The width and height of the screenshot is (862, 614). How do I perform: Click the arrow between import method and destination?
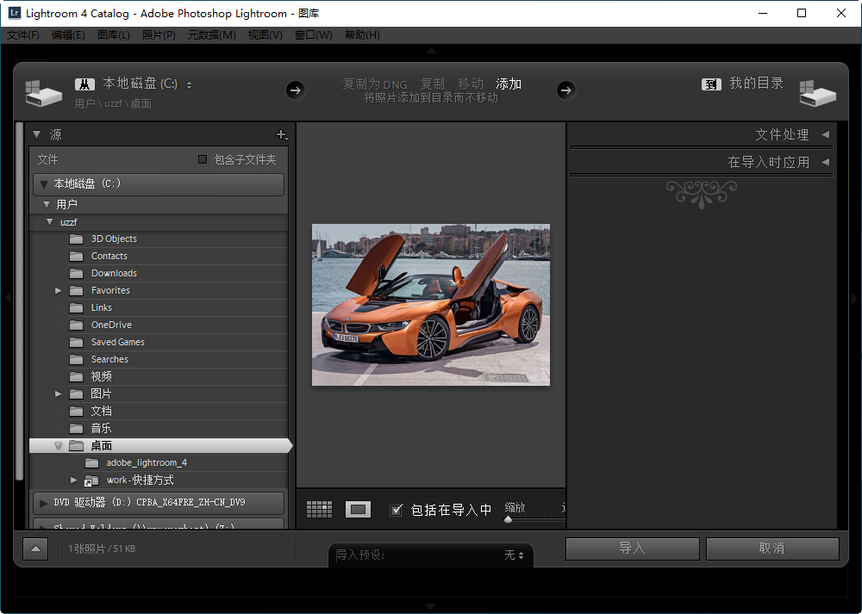(x=566, y=90)
